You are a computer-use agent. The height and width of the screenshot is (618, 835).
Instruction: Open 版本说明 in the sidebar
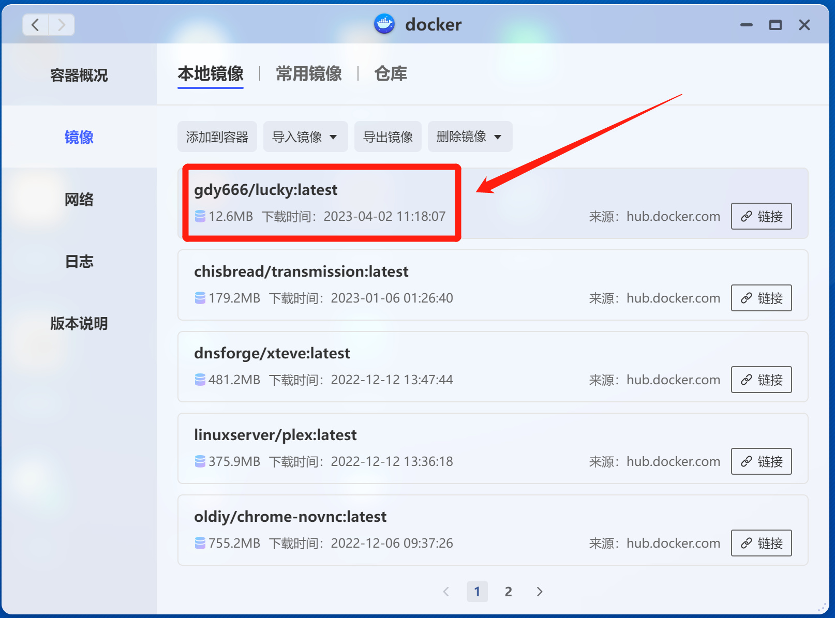79,324
